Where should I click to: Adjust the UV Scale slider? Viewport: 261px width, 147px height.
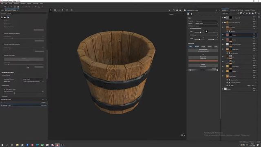point(199,32)
